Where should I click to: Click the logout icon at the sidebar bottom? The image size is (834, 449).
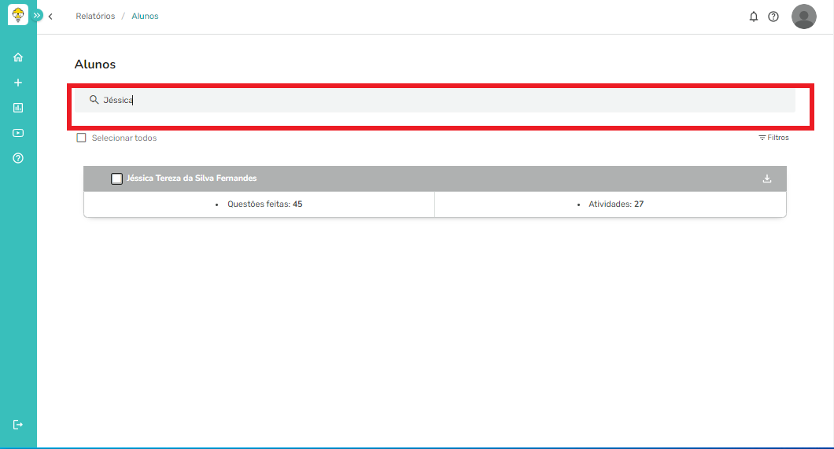[x=18, y=425]
